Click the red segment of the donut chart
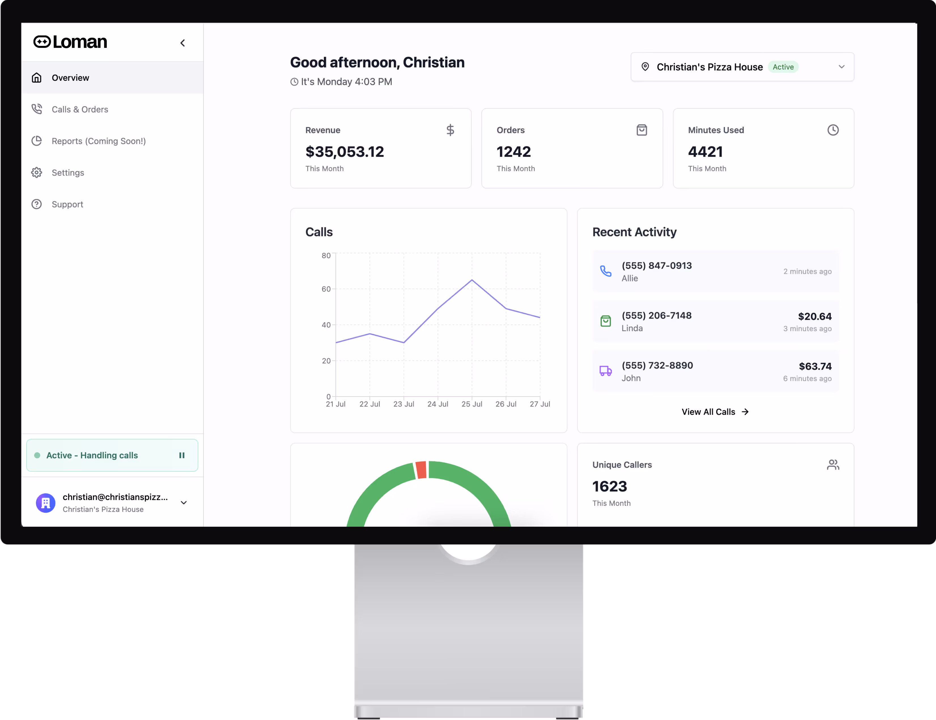Viewport: 936px width, 720px height. 421,470
